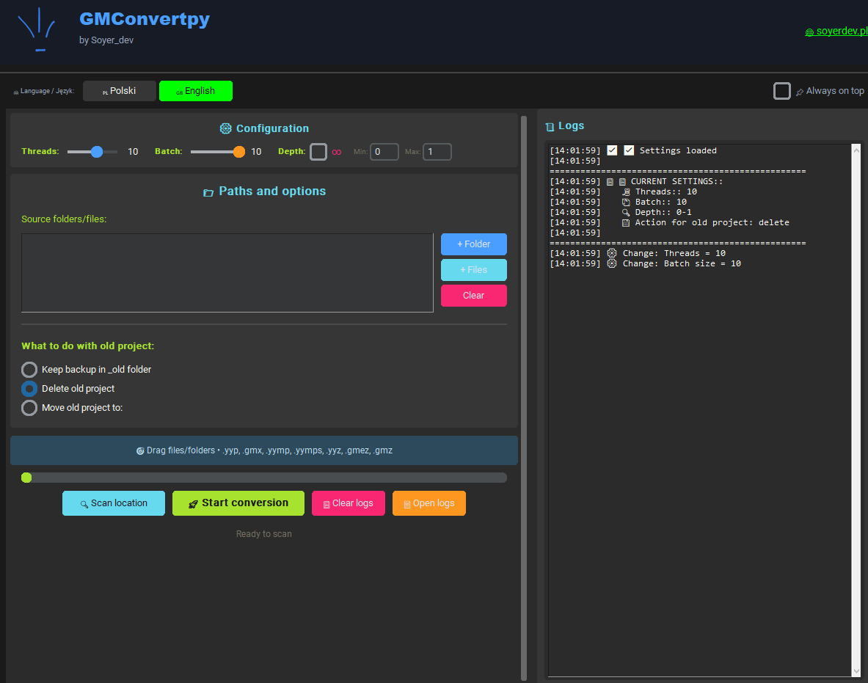
Task: Click the icon next to Threads:: 10 log line
Action: click(626, 192)
